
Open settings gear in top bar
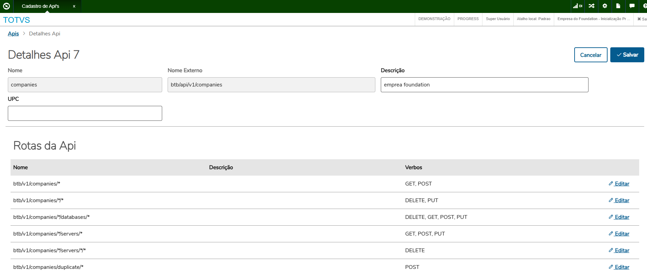click(x=605, y=6)
